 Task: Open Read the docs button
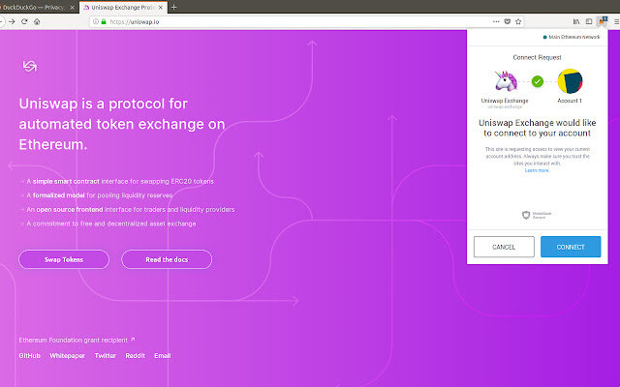[167, 259]
